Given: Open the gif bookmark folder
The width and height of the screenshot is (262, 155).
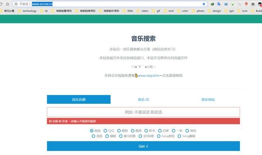Looking at the screenshot, I should pyautogui.click(x=156, y=11).
